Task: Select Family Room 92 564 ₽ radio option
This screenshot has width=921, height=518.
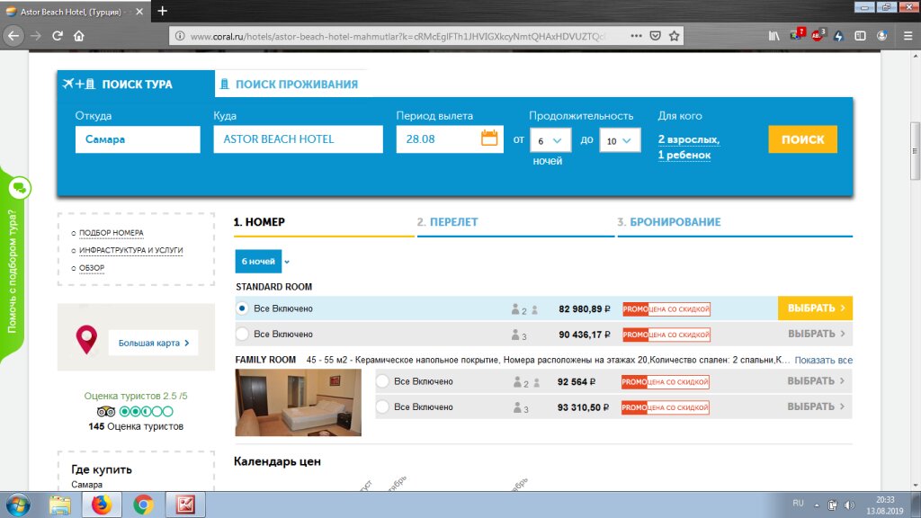Action: 382,381
